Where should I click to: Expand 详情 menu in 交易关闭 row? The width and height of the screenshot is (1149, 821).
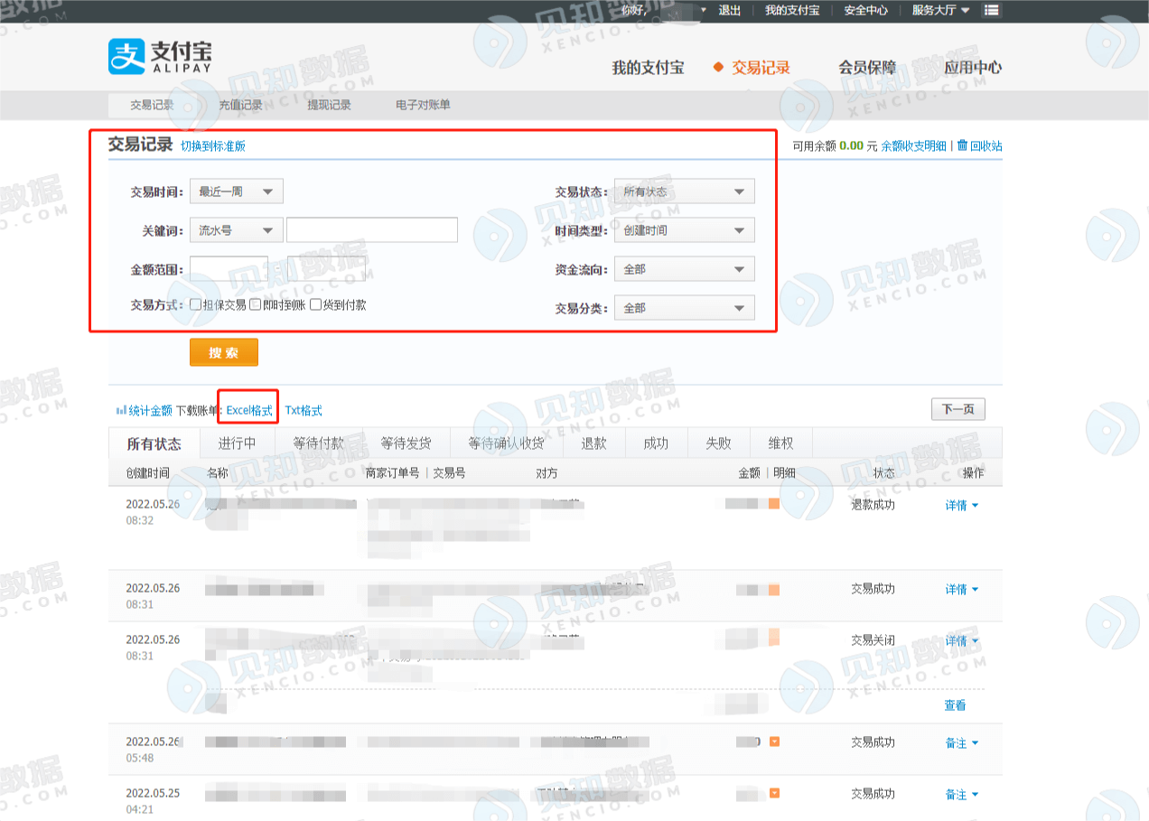point(962,641)
